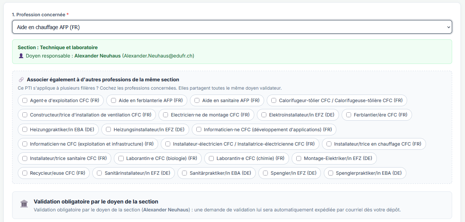Check Elektroinstallateur/in EFZ (DE)
The width and height of the screenshot is (465, 222).
[x=264, y=115]
